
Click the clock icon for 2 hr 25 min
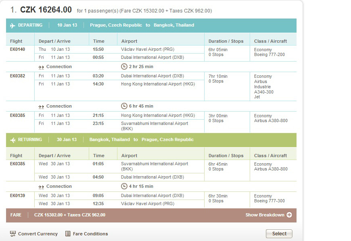124,66
